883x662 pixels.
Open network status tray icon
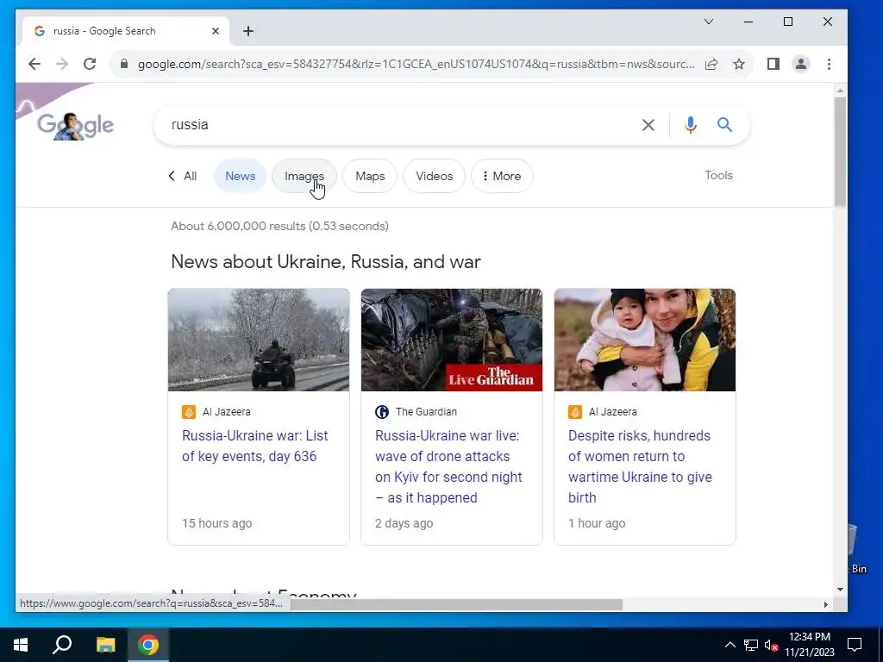[x=751, y=645]
